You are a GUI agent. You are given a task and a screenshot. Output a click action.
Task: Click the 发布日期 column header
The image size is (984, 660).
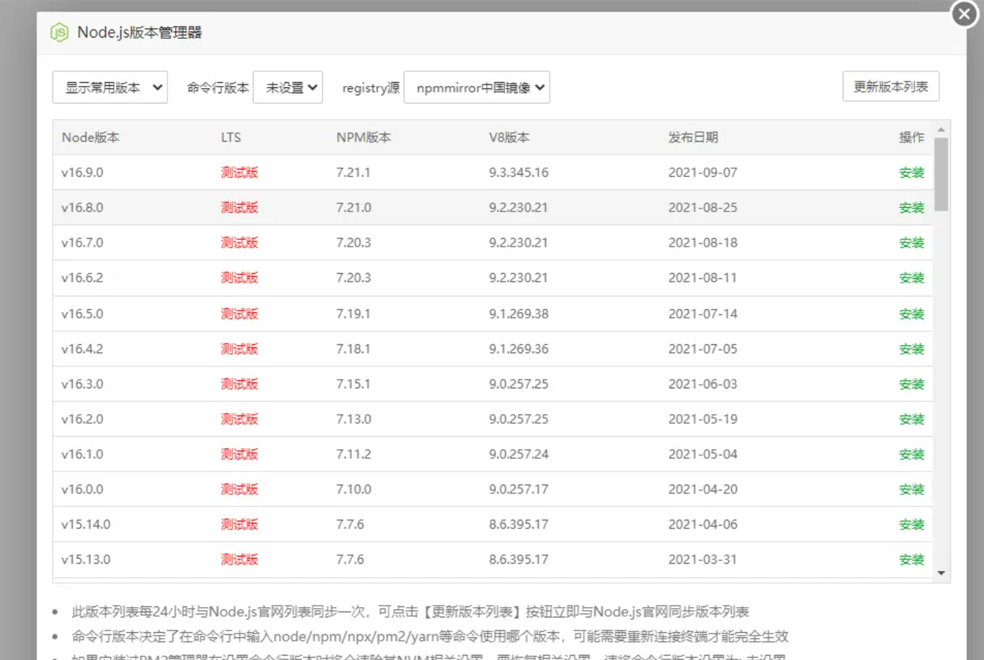[693, 137]
